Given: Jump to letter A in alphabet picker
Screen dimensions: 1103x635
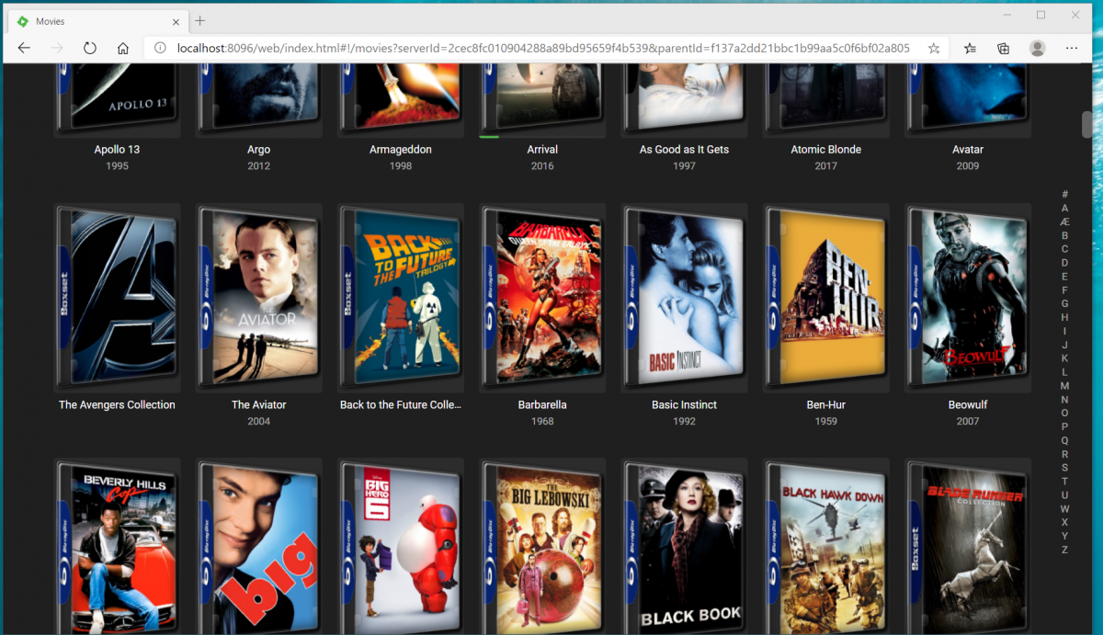Looking at the screenshot, I should tap(1064, 209).
